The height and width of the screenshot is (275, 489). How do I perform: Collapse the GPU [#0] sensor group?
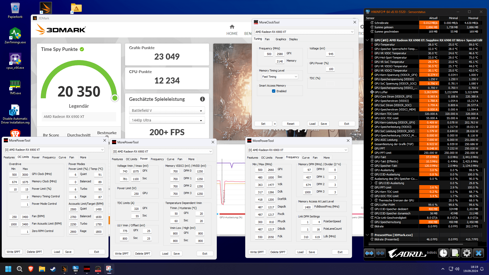tap(367, 40)
